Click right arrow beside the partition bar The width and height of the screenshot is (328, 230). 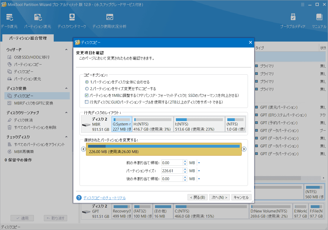[244, 149]
